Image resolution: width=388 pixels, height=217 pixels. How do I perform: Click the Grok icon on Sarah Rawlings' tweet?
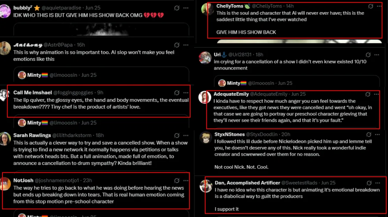click(177, 135)
